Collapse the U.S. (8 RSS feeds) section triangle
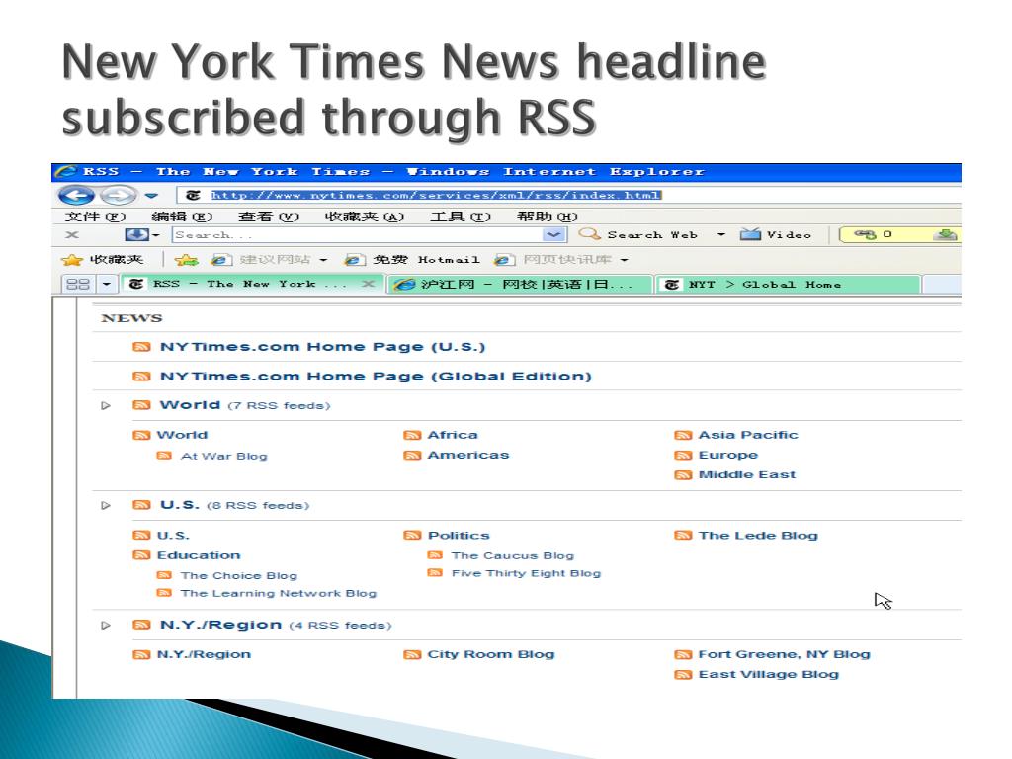Image resolution: width=1012 pixels, height=759 pixels. click(106, 505)
